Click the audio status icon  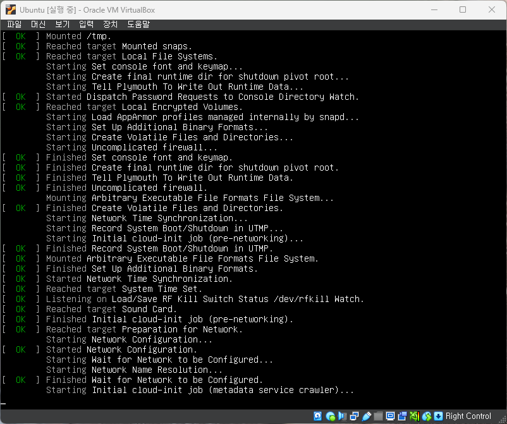pos(342,416)
